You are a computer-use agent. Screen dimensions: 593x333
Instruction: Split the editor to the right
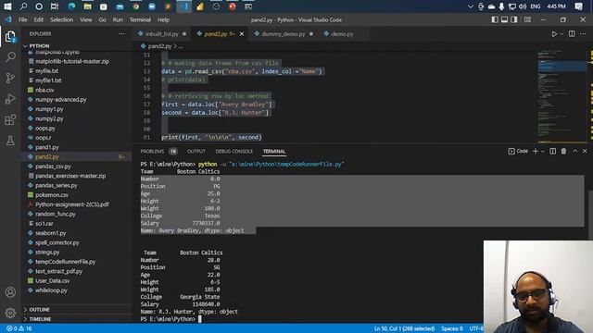(x=572, y=34)
